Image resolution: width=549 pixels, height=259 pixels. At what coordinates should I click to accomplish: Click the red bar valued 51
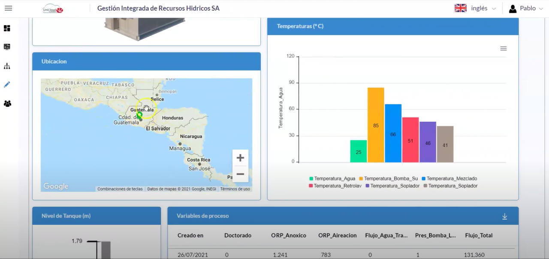(x=410, y=140)
